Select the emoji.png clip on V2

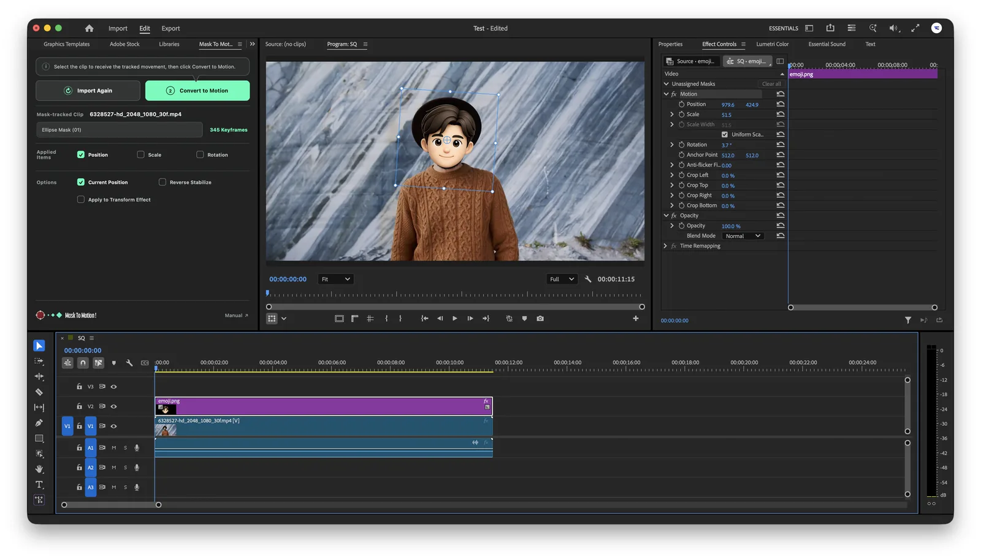pos(324,406)
